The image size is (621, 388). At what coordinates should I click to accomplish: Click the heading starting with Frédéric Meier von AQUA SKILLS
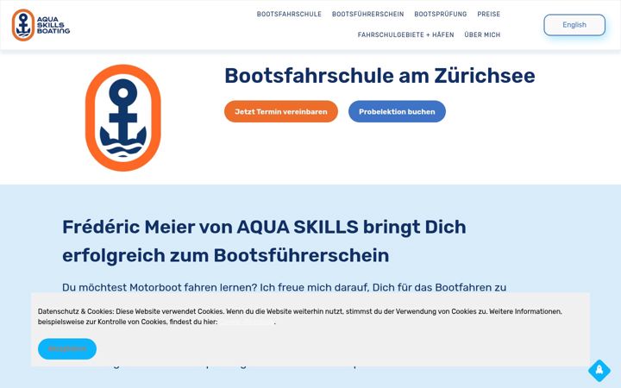click(x=264, y=241)
